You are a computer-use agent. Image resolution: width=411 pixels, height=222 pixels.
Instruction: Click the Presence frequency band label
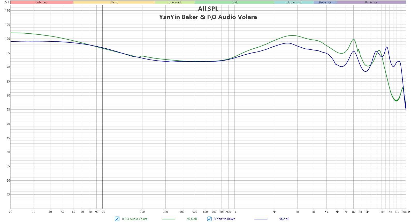click(325, 2)
